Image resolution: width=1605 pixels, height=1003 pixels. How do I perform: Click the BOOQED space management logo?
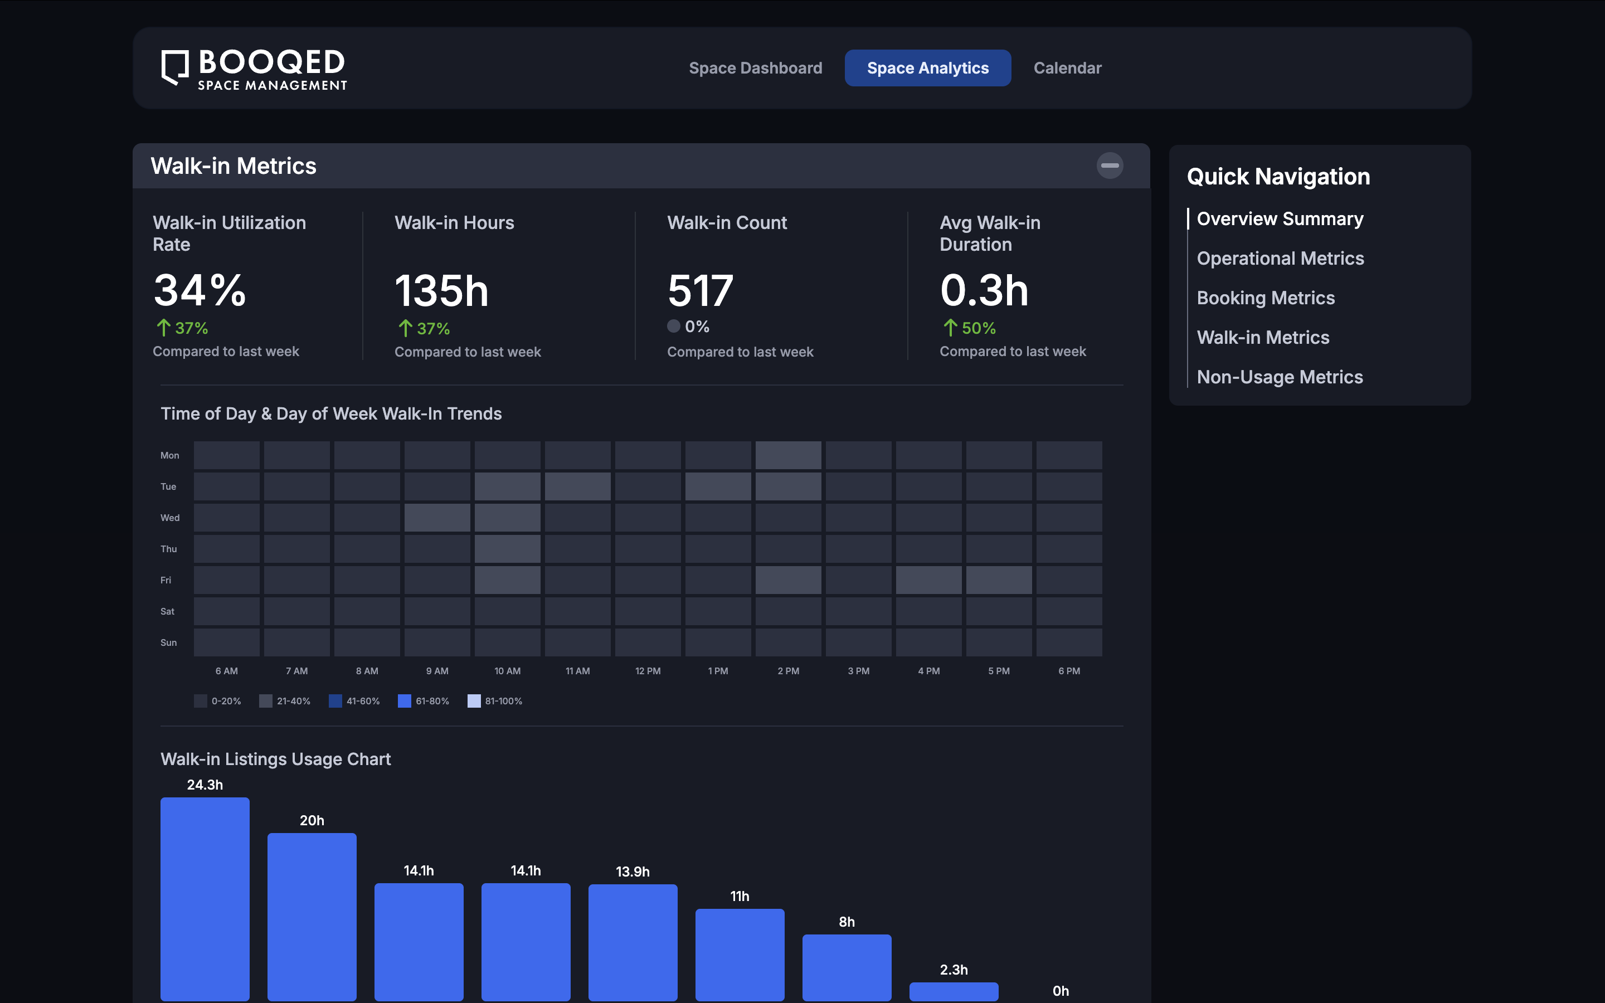[x=254, y=69]
